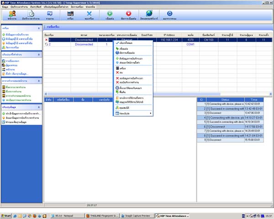Collapse the second sidebar panel using its chevron
This screenshot has height=219, width=274.
39,54
